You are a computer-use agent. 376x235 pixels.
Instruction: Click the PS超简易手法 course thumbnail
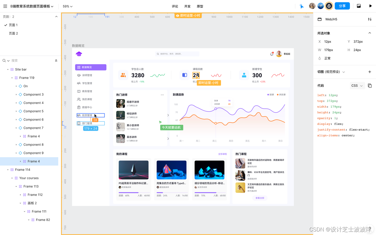tap(134, 170)
